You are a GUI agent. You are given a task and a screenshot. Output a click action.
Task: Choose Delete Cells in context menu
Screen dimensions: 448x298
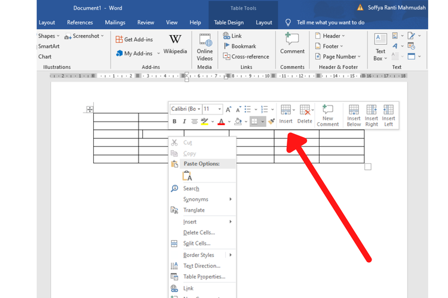202,232
